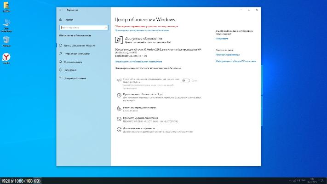Select the This PC desktop icon
This screenshot has width=327, height=184.
click(6, 26)
